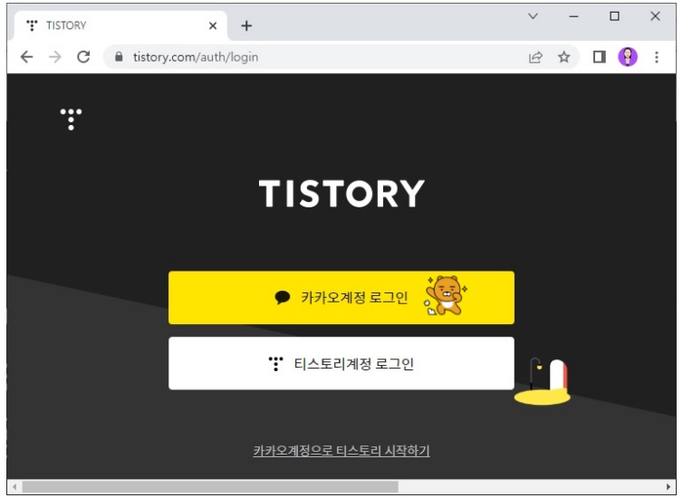This screenshot has height=498, width=683.
Task: View site info via padlock icon
Action: point(119,56)
